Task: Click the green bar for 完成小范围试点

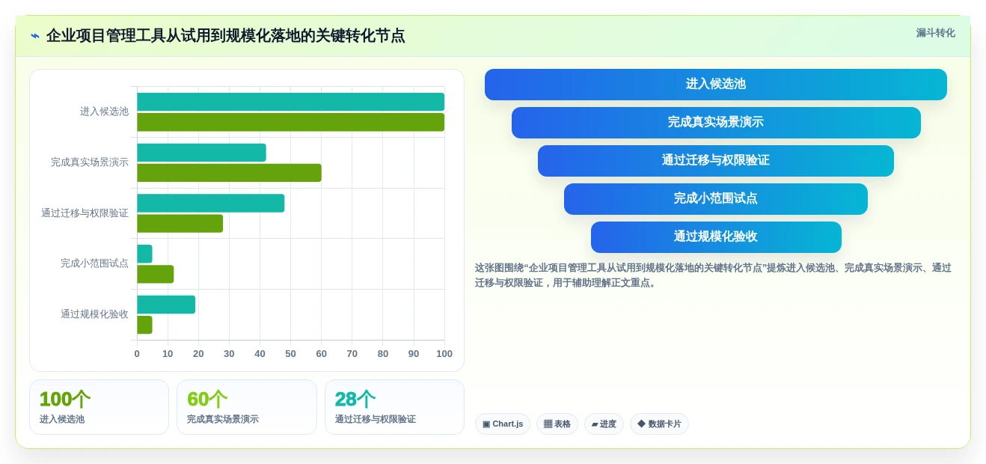Action: tap(155, 274)
